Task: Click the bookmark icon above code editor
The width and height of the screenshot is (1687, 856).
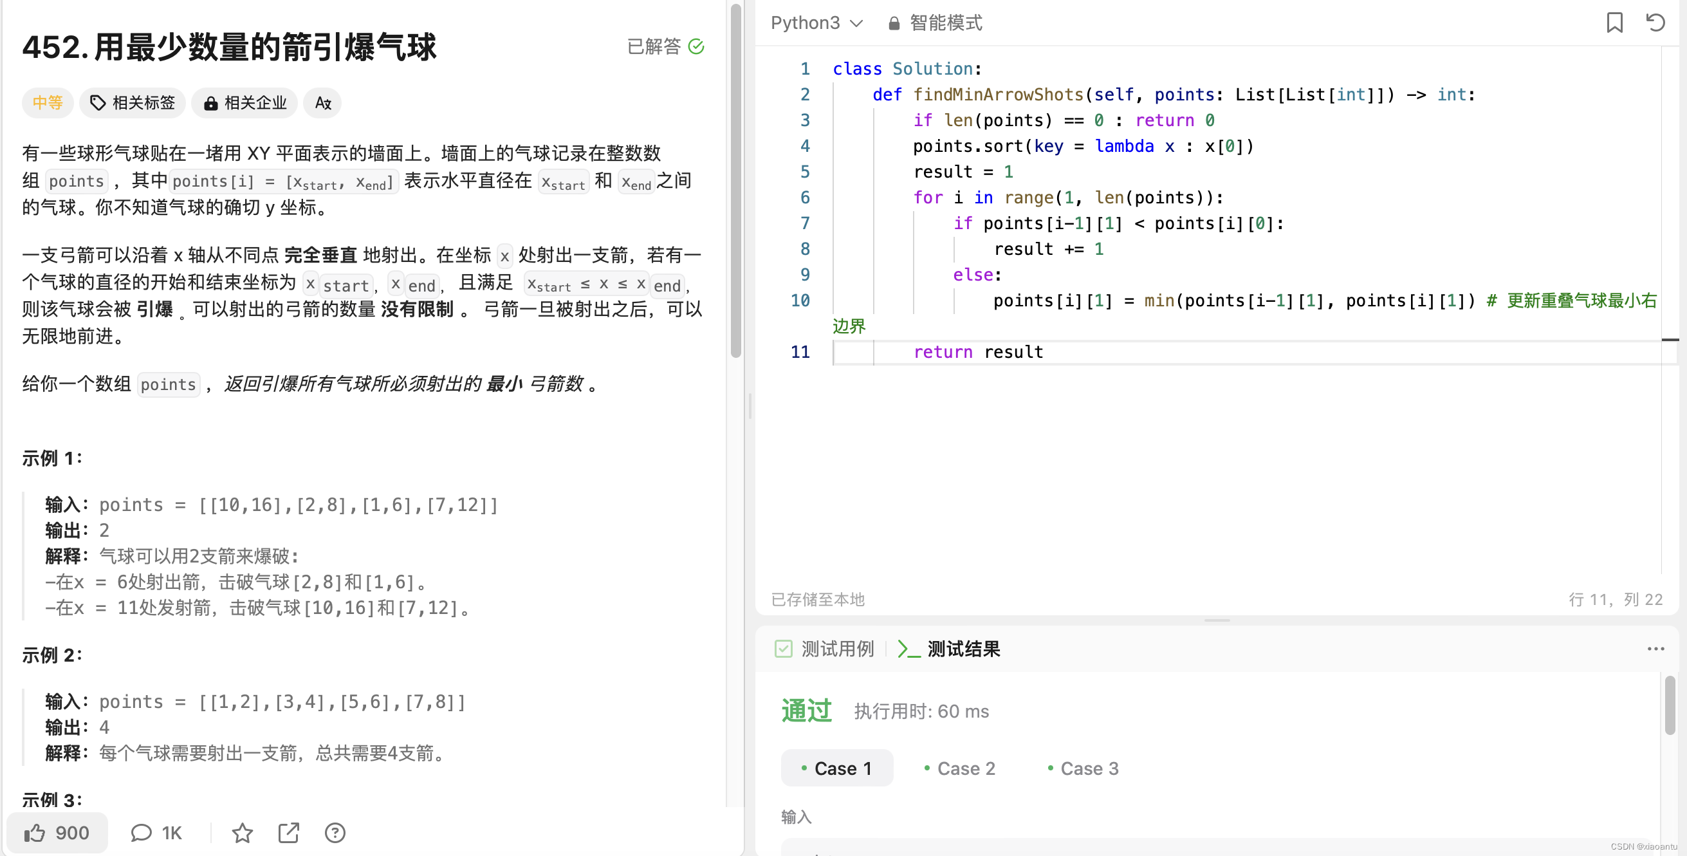Action: coord(1614,23)
